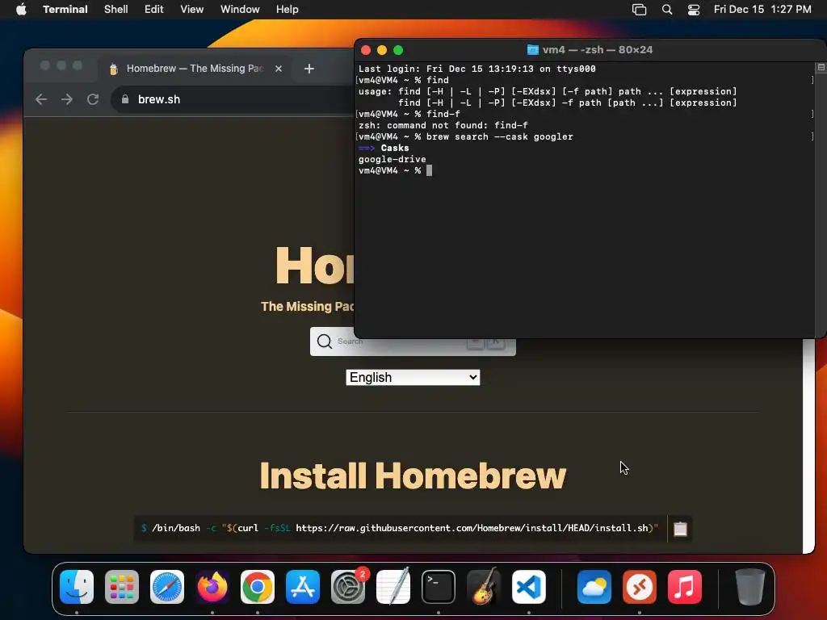827x620 pixels.
Task: Open the Terminal app menu
Action: click(65, 9)
